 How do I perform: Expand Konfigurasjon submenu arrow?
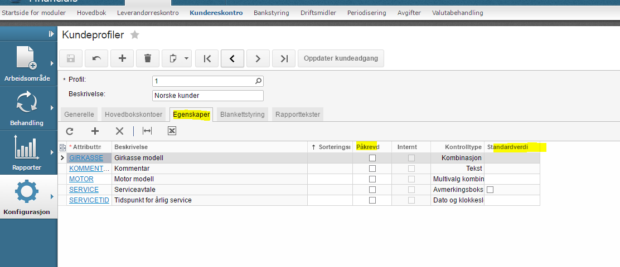(52, 196)
